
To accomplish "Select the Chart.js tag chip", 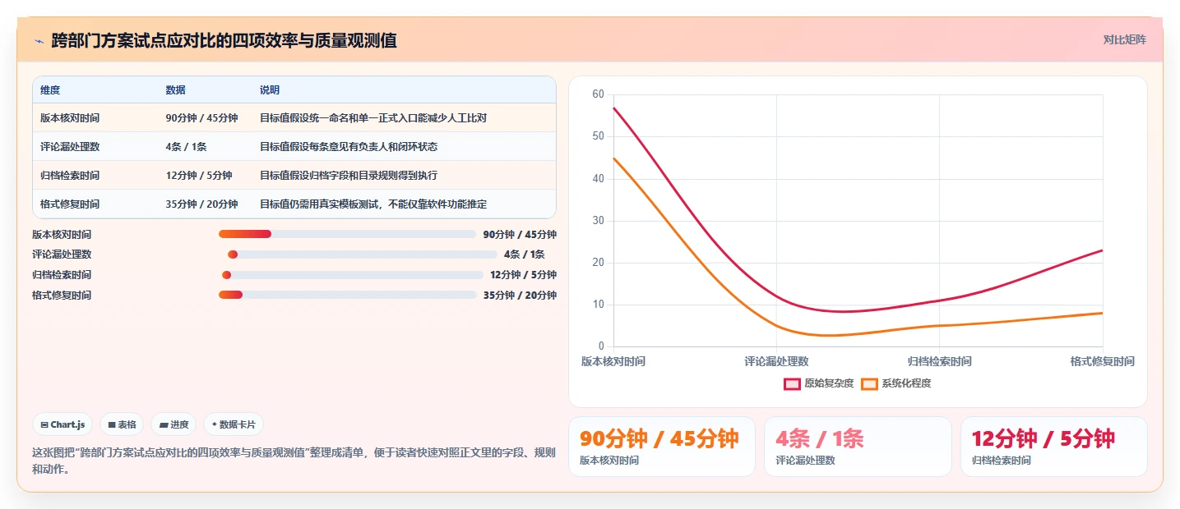I will tap(63, 424).
